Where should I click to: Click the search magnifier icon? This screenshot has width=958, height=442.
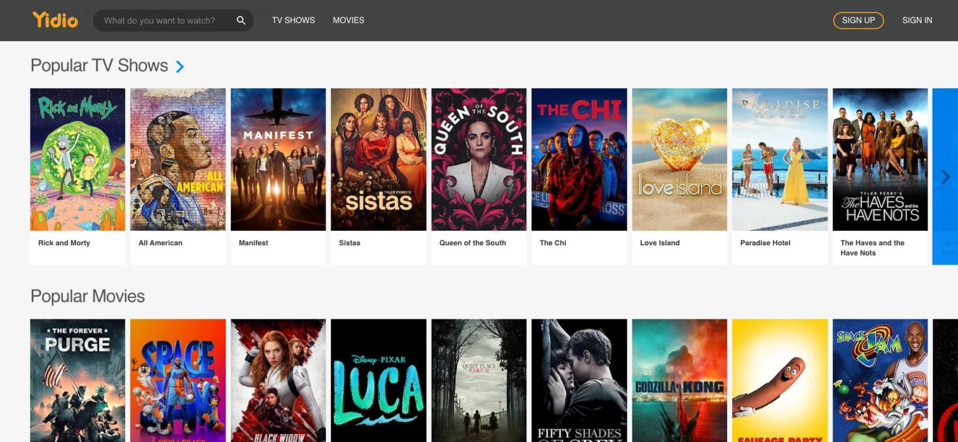(x=241, y=20)
